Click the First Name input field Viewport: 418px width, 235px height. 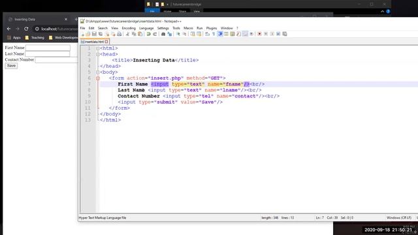click(48, 48)
